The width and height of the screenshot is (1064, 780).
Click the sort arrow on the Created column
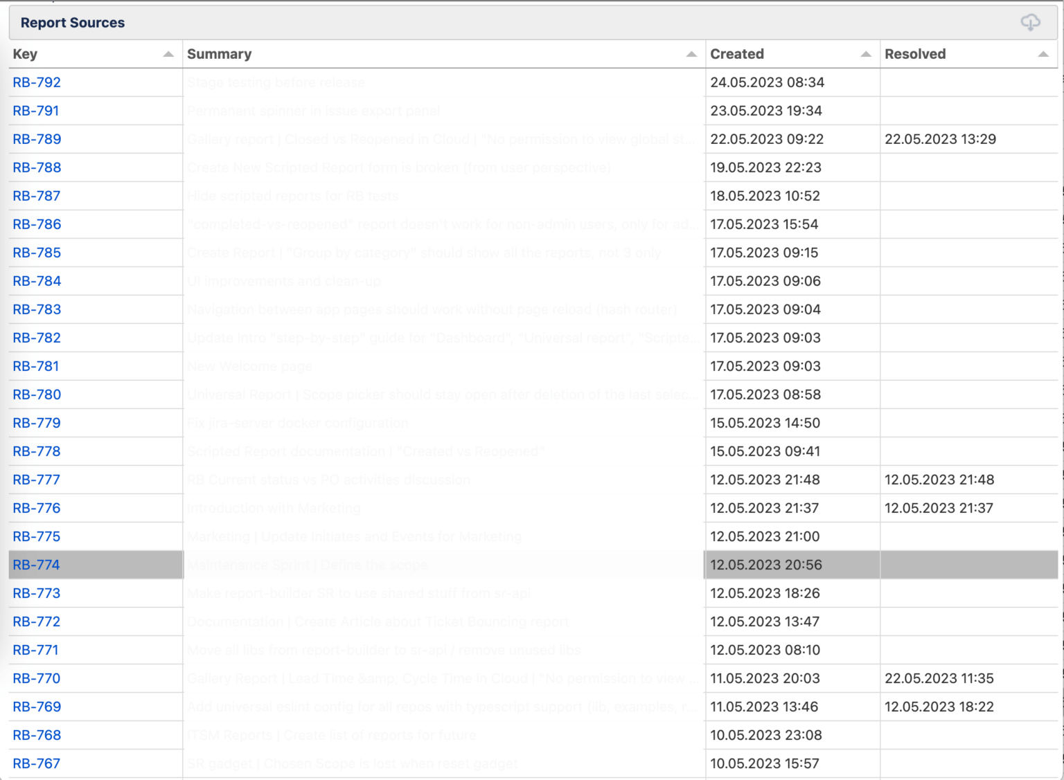(864, 53)
